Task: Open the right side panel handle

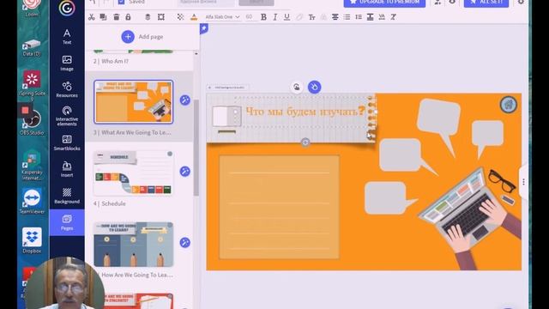Action: coord(523,182)
